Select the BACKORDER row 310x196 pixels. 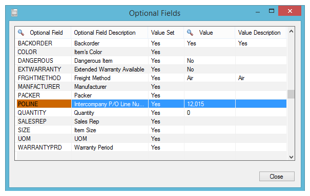click(152, 43)
